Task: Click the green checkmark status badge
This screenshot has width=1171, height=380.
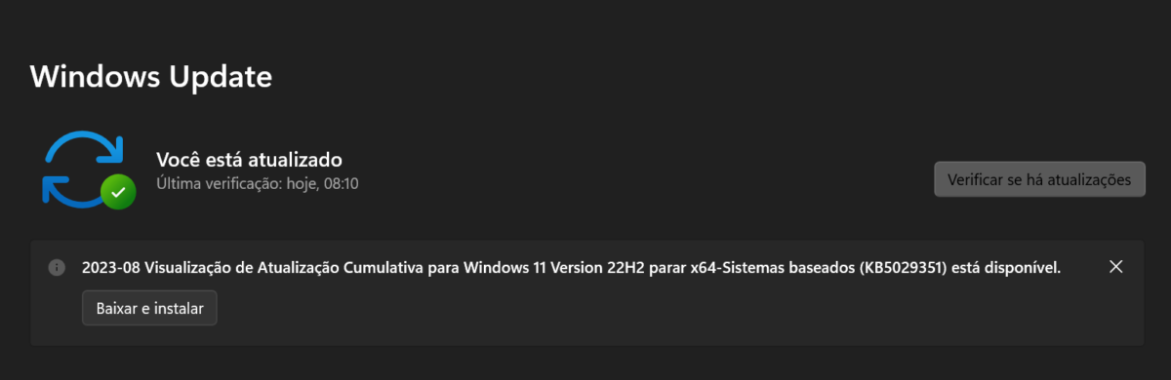Action: tap(118, 191)
